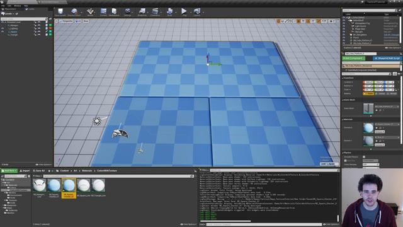Click the Blueprint/Add Script button
This screenshot has width=403, height=227.
(387, 59)
